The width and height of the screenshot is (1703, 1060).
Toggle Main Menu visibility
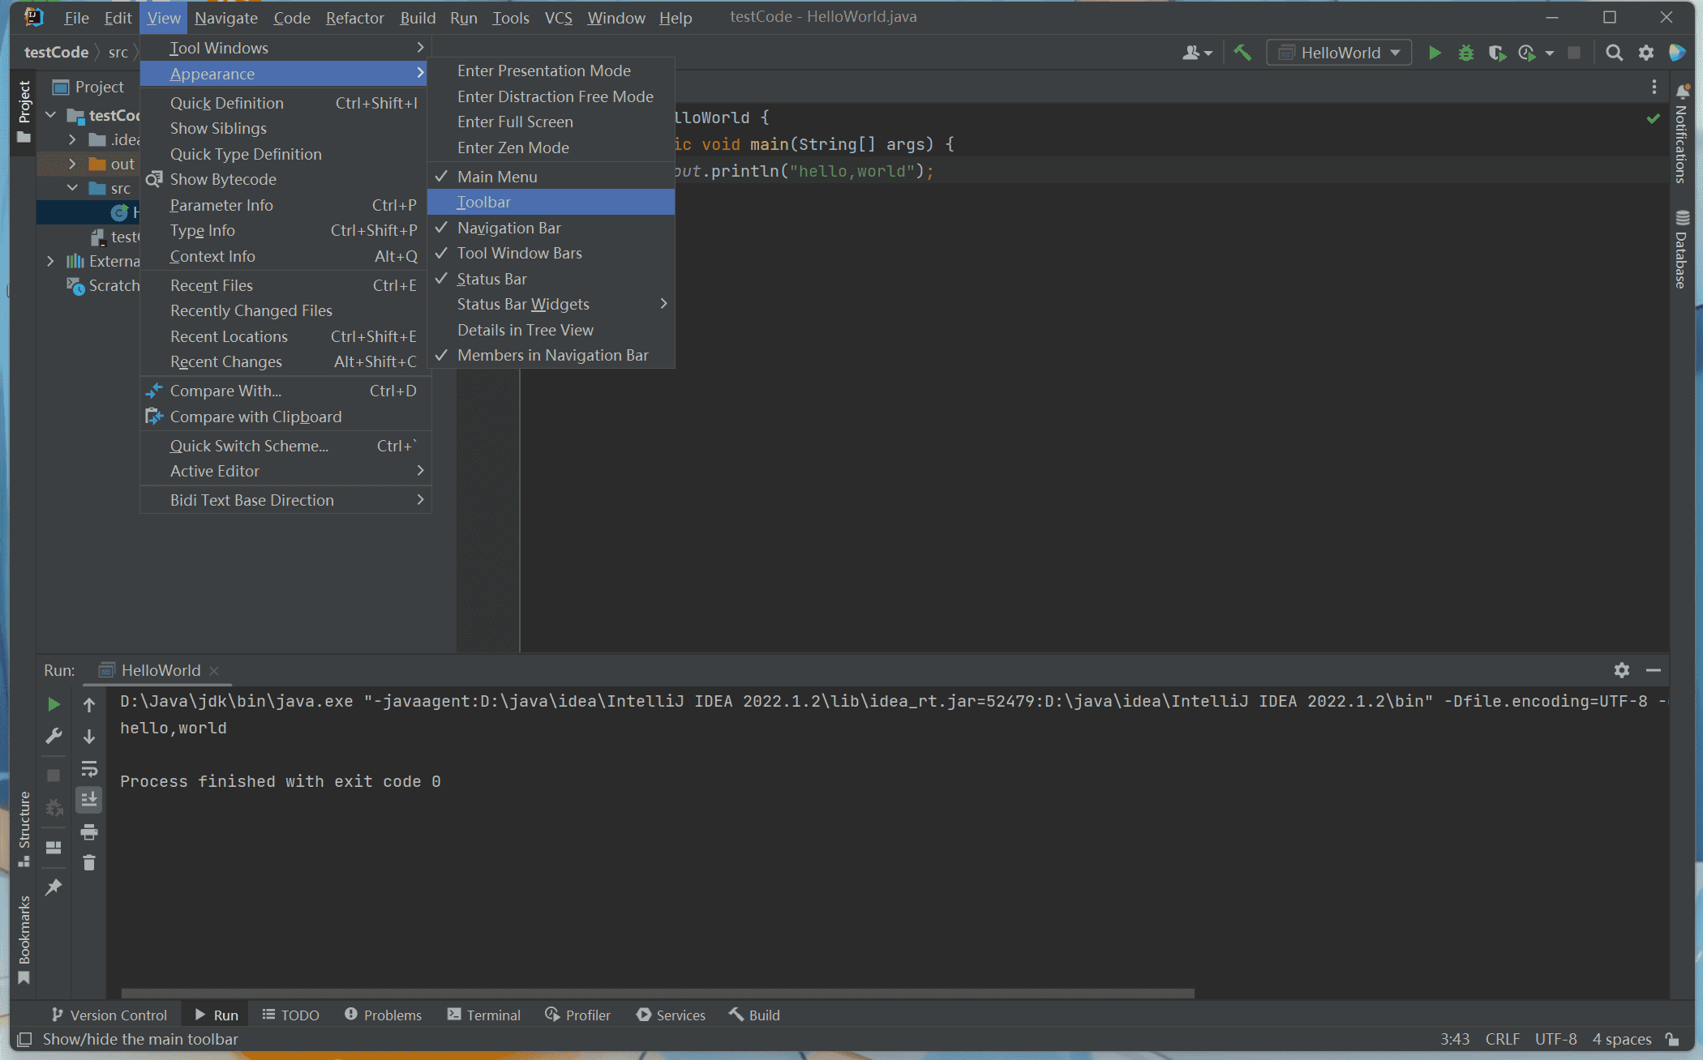[x=551, y=177]
